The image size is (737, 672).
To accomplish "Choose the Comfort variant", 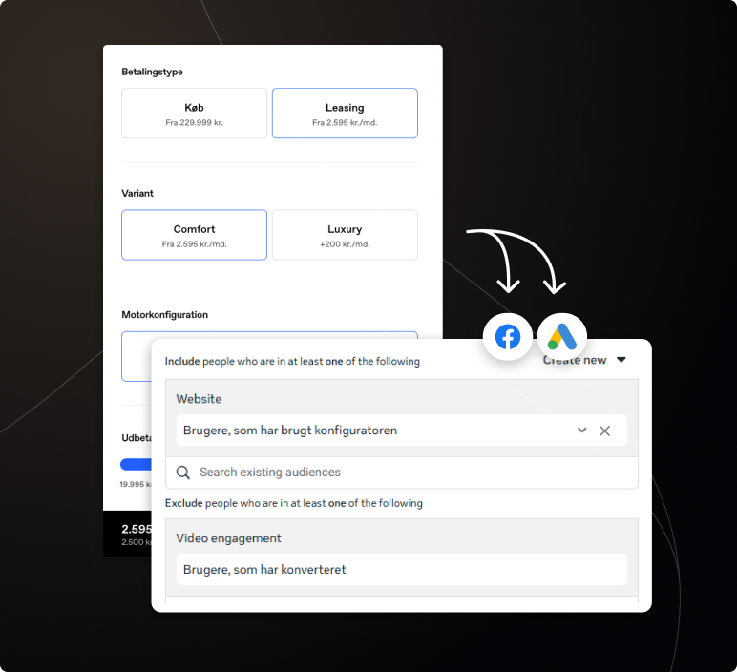I will 194,235.
